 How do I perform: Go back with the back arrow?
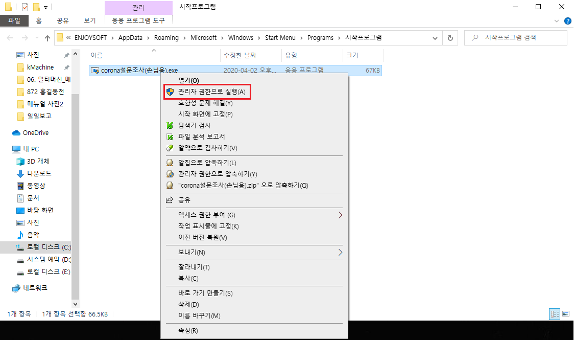[10, 38]
